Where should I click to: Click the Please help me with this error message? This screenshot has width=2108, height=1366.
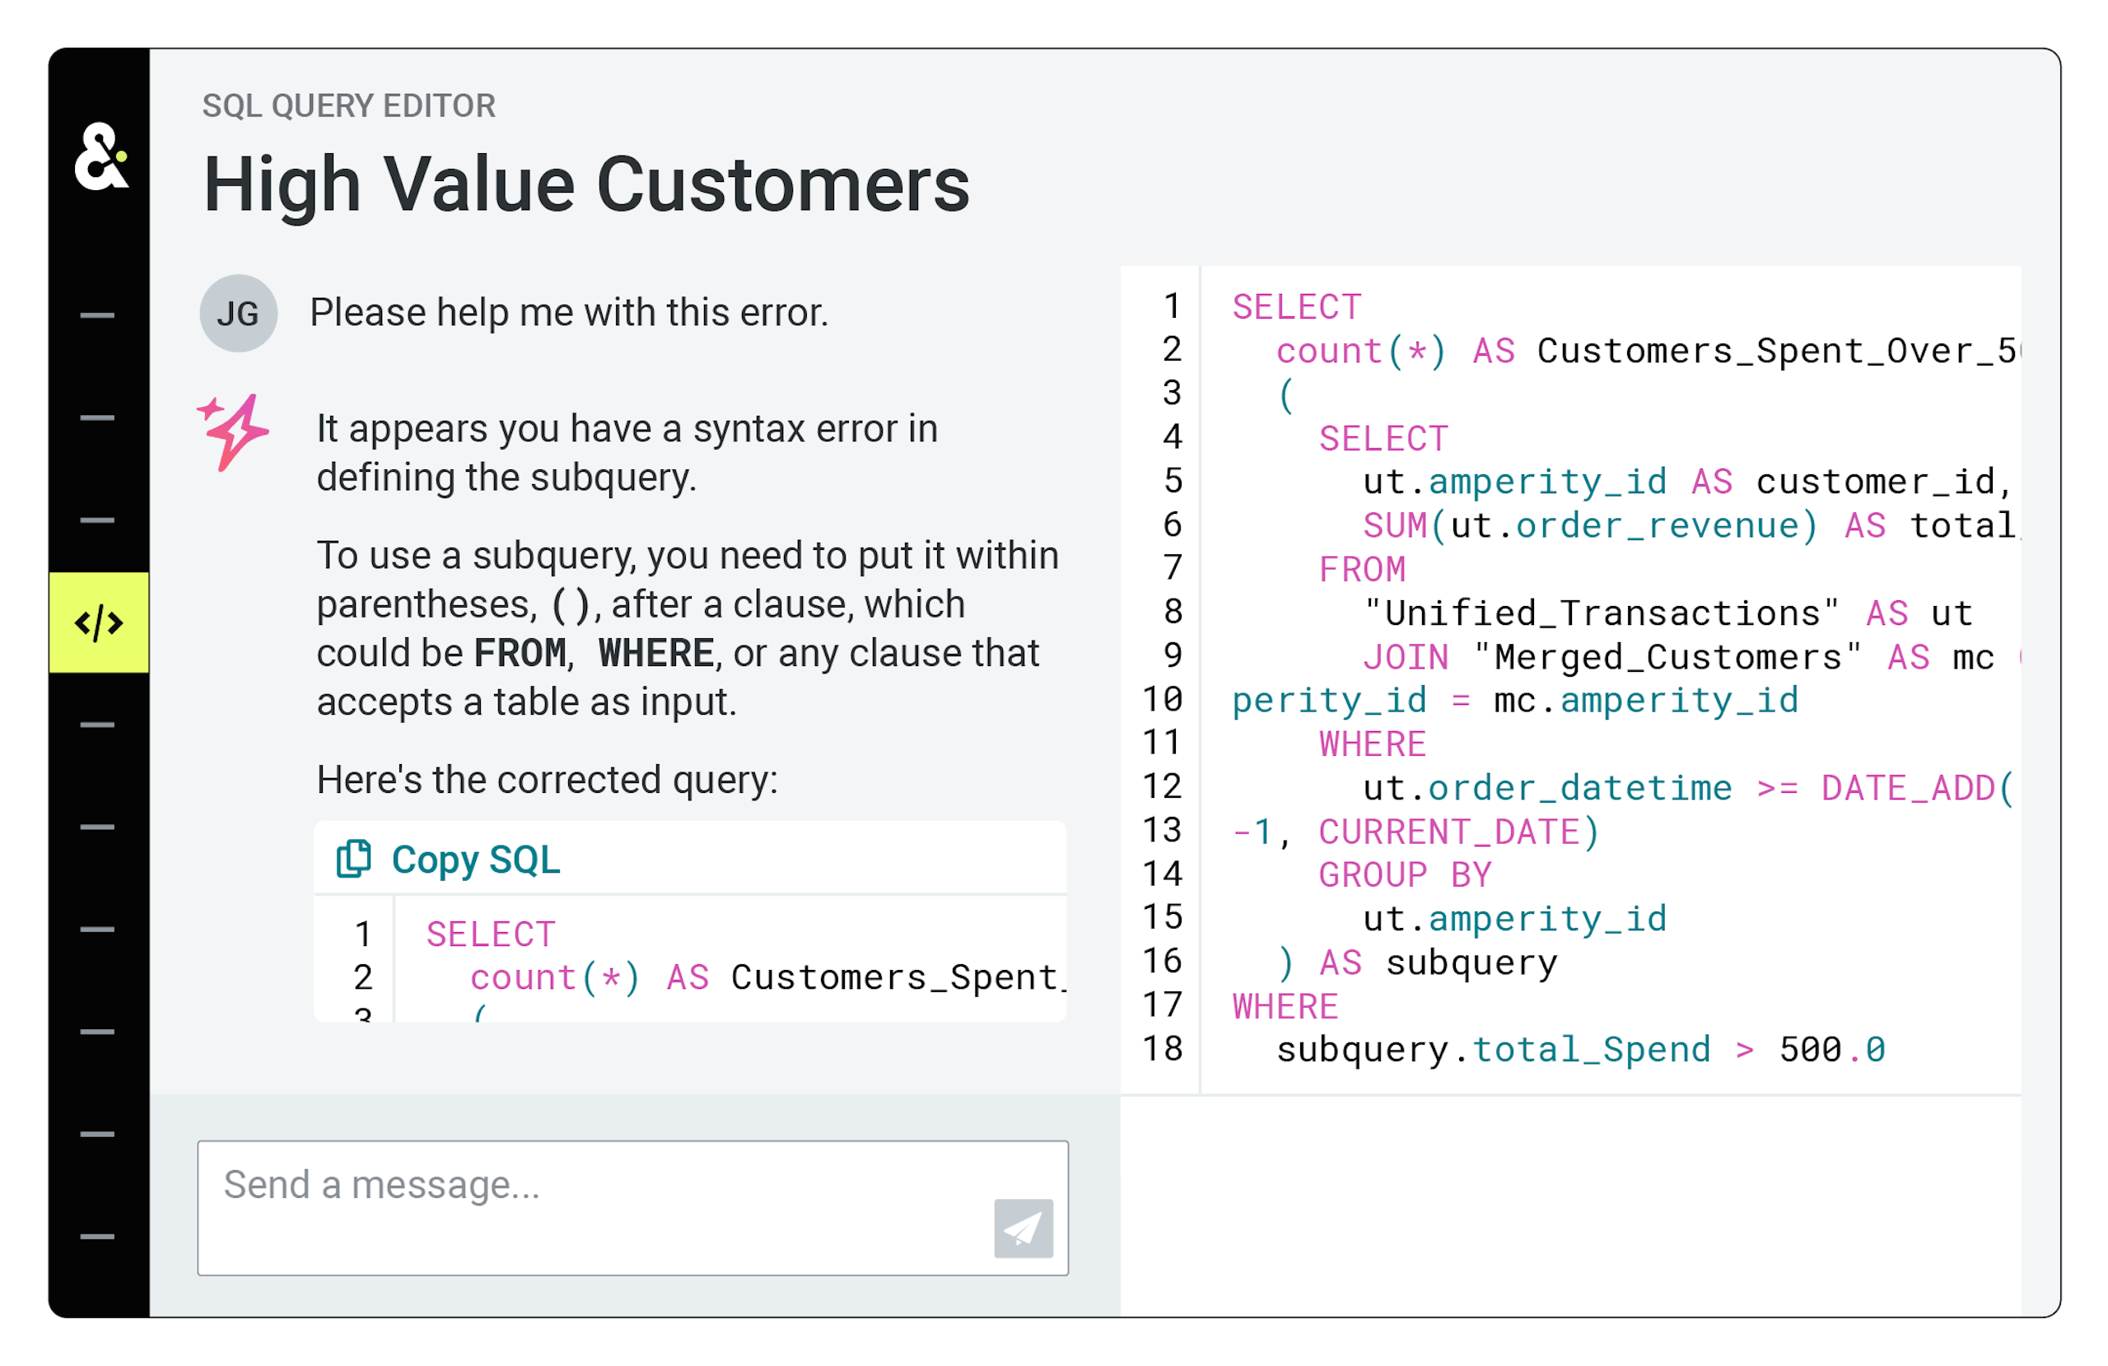569,313
